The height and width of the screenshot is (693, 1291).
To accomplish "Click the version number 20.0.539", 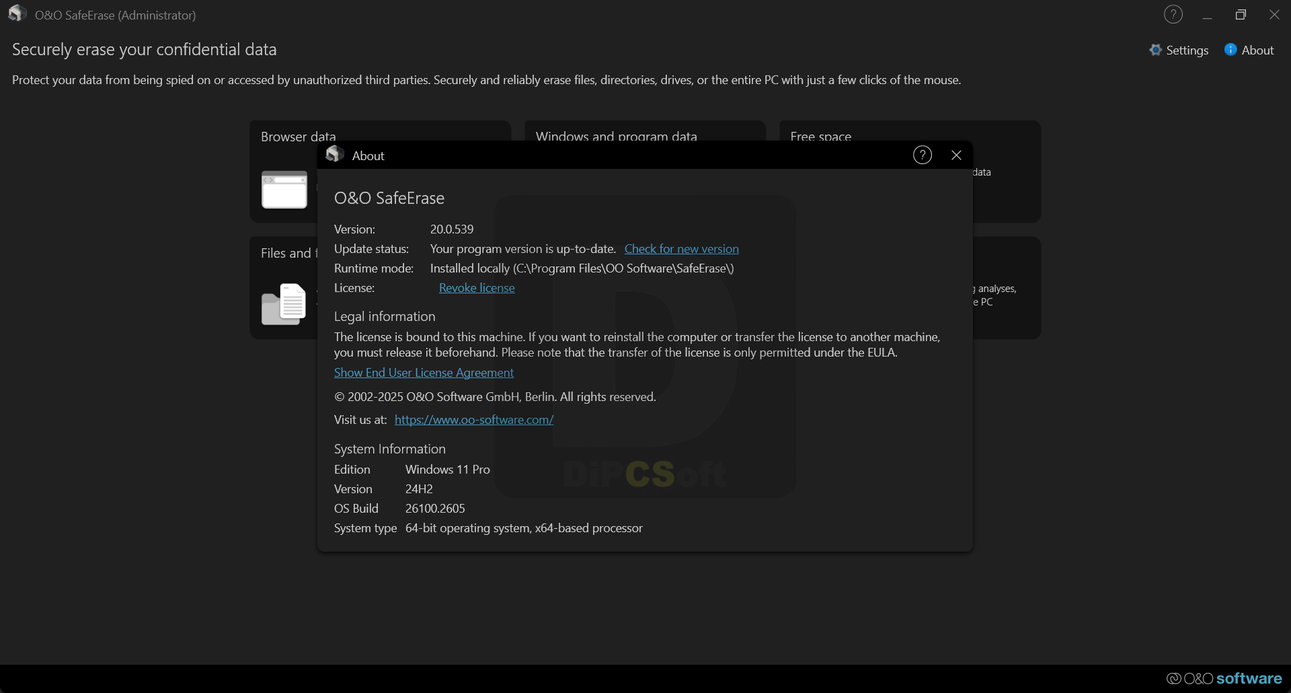I will click(452, 229).
